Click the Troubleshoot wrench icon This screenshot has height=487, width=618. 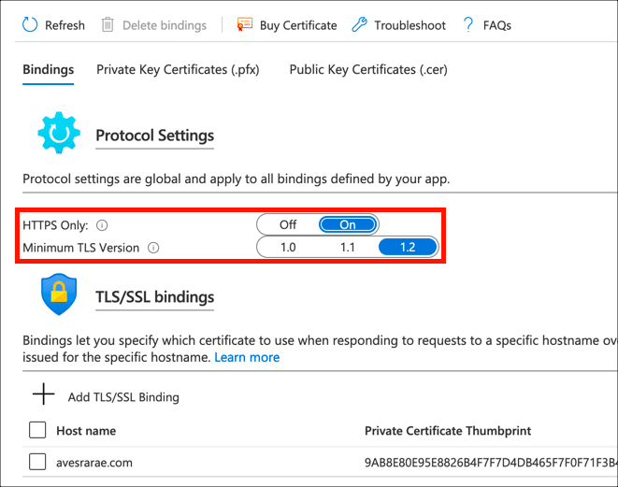[360, 25]
